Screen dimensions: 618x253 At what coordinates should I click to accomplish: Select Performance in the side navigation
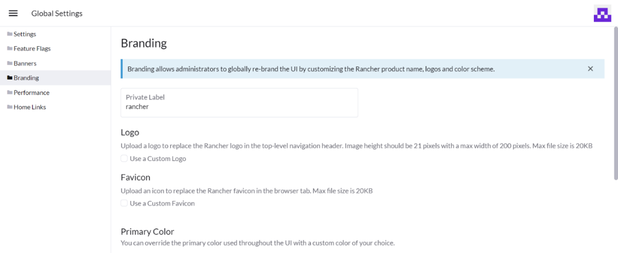[31, 93]
